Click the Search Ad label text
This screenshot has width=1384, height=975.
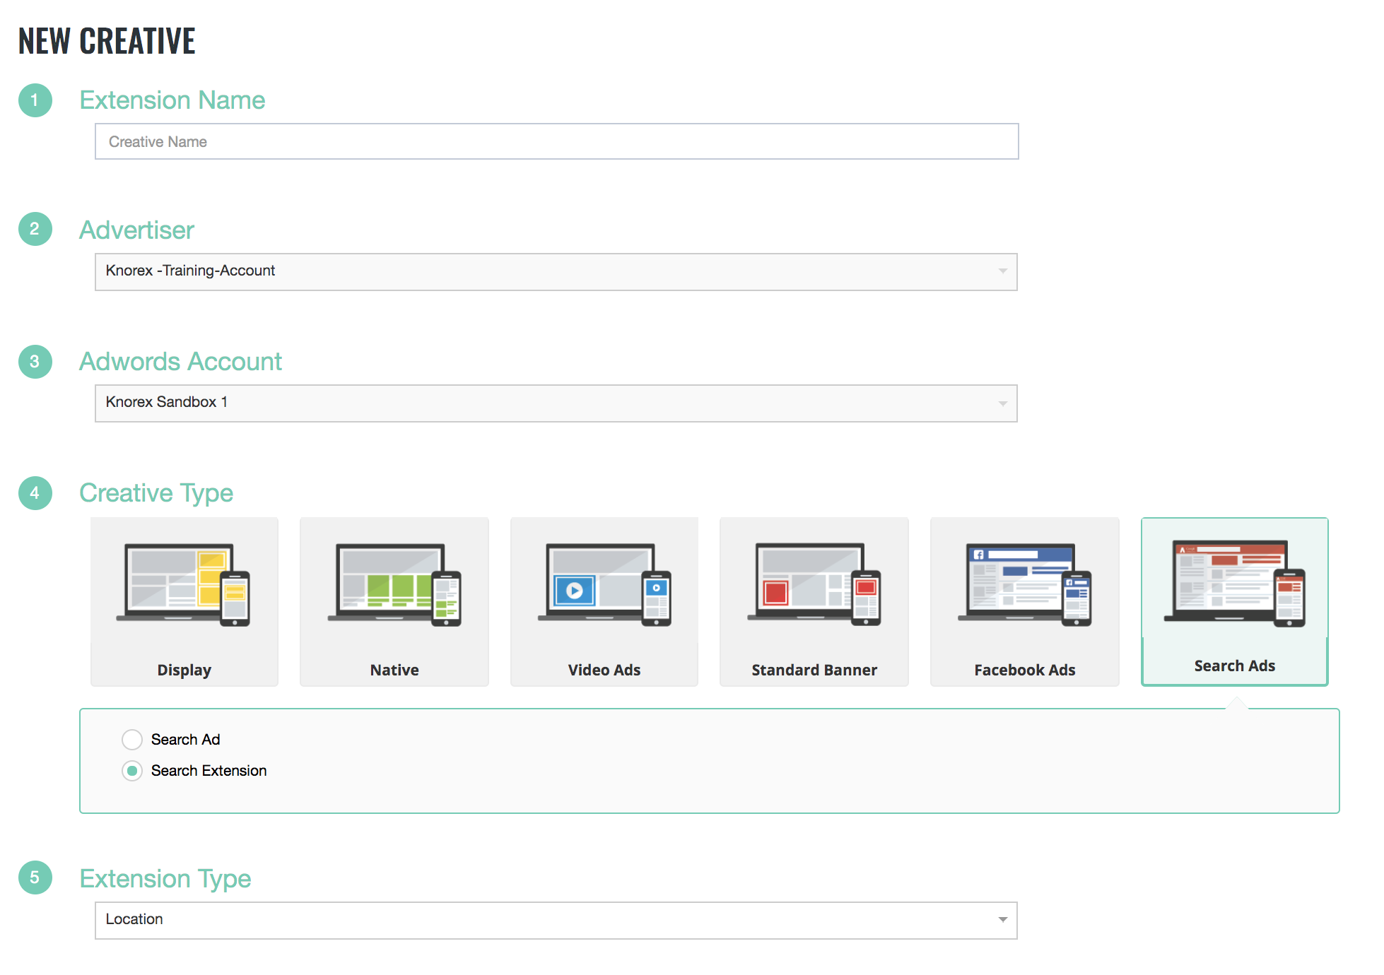185,740
